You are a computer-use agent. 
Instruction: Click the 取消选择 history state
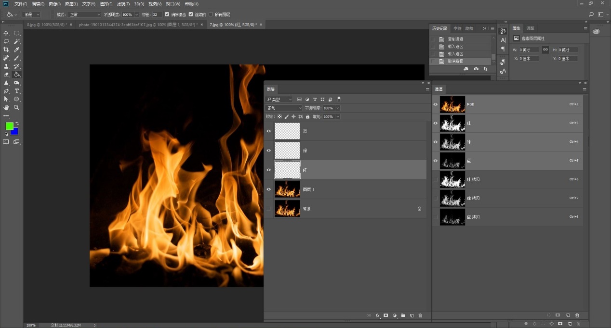(x=455, y=61)
